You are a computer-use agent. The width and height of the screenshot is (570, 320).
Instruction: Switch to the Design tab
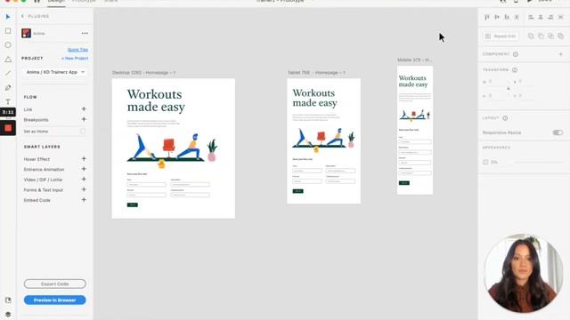(56, 2)
